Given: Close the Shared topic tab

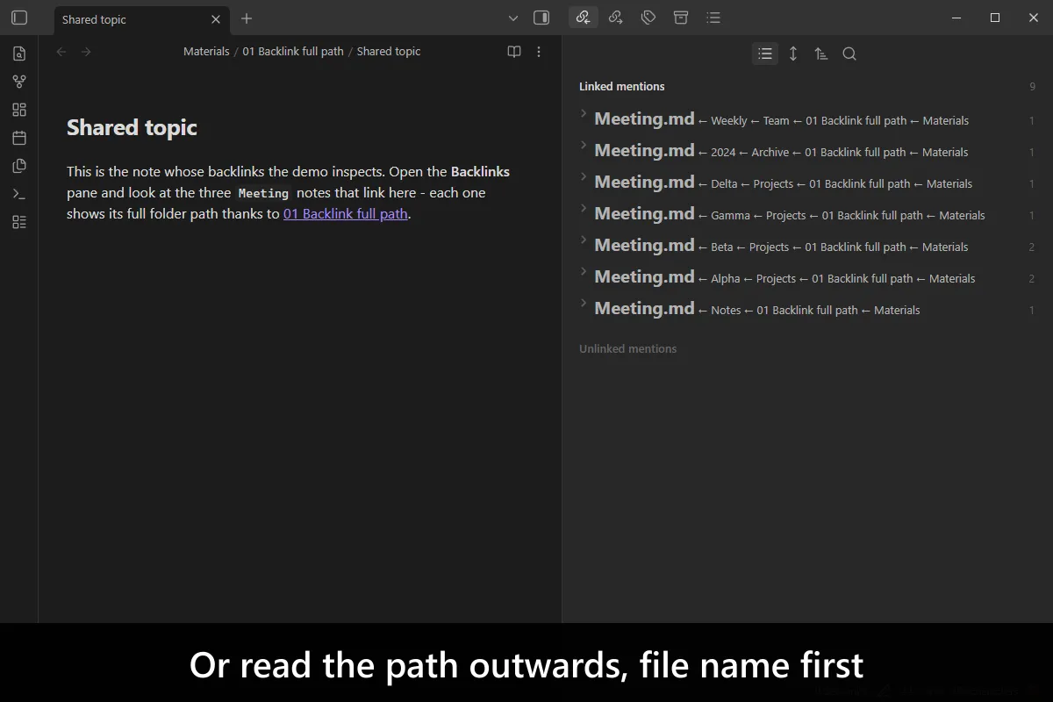Looking at the screenshot, I should (216, 19).
